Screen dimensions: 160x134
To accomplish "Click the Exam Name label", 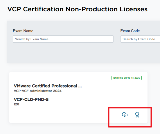I will [23, 31].
